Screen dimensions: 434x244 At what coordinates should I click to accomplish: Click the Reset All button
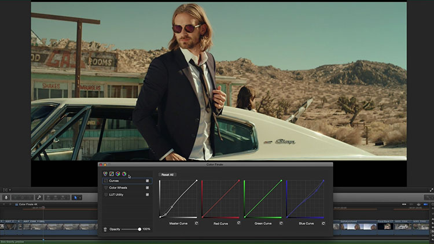click(167, 175)
